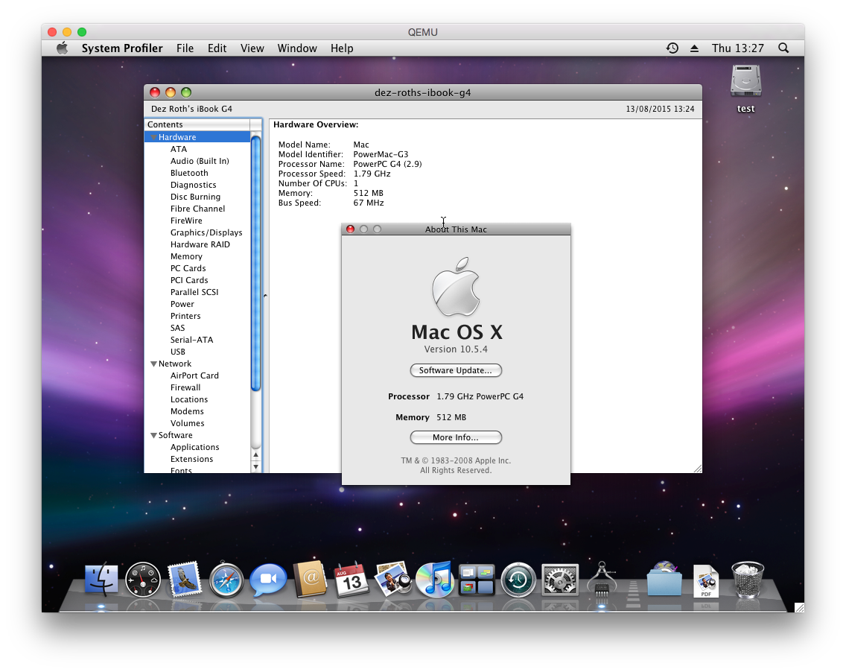
Task: Collapse the Network disclosure triangle
Action: click(153, 364)
